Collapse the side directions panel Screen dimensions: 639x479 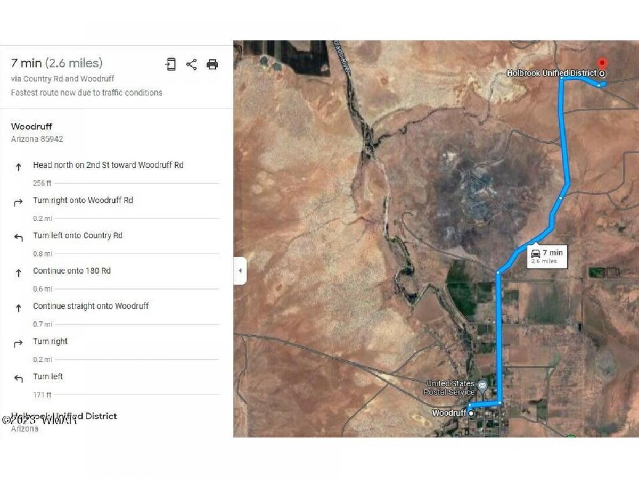240,270
